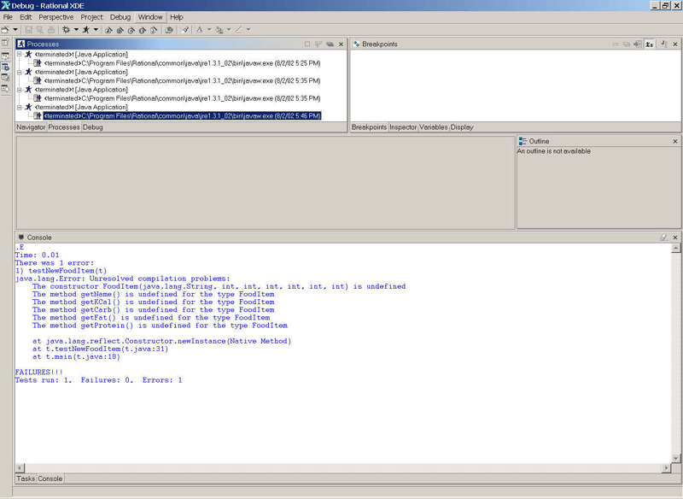Screen dimensions: 683x499
Task: Open the Debug launch dropdown arrow
Action: [76, 30]
